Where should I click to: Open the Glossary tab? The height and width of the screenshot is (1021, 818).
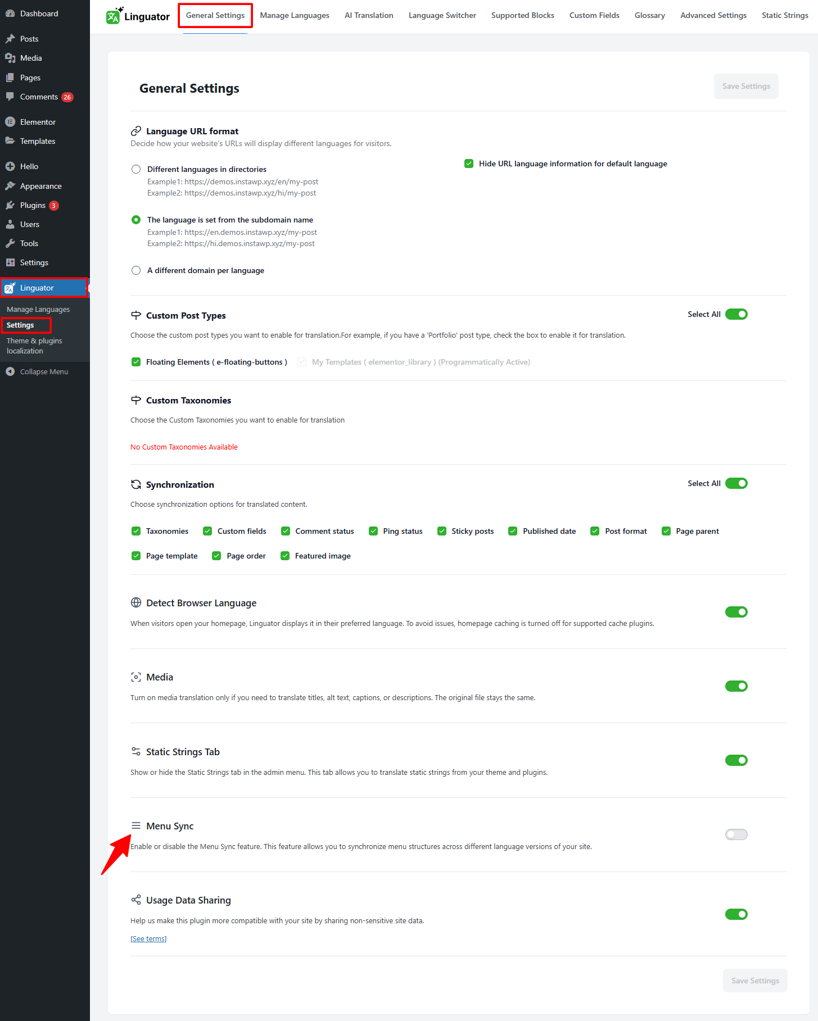coord(650,16)
